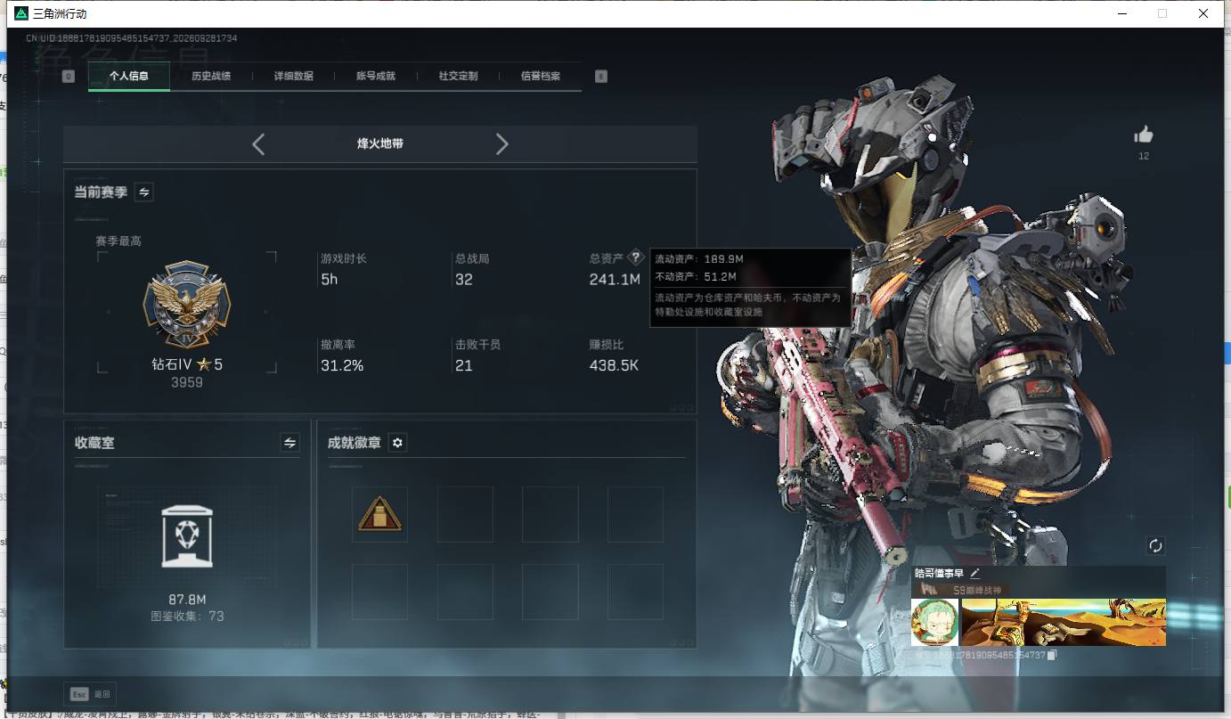This screenshot has height=719, width=1231.
Task: Go to previous mode with left chevron
Action: [x=258, y=143]
